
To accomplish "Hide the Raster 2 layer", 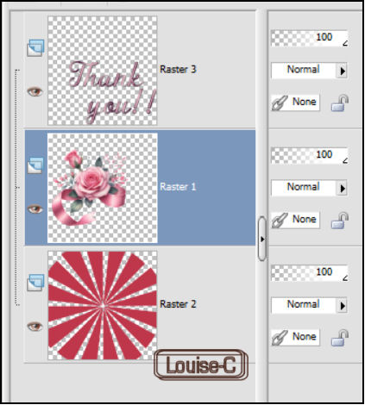I will pyautogui.click(x=35, y=327).
